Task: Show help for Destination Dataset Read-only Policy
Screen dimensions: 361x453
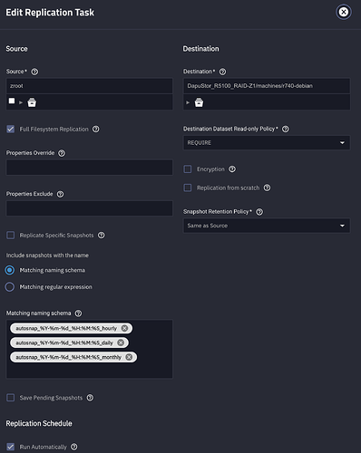Action: coord(286,129)
